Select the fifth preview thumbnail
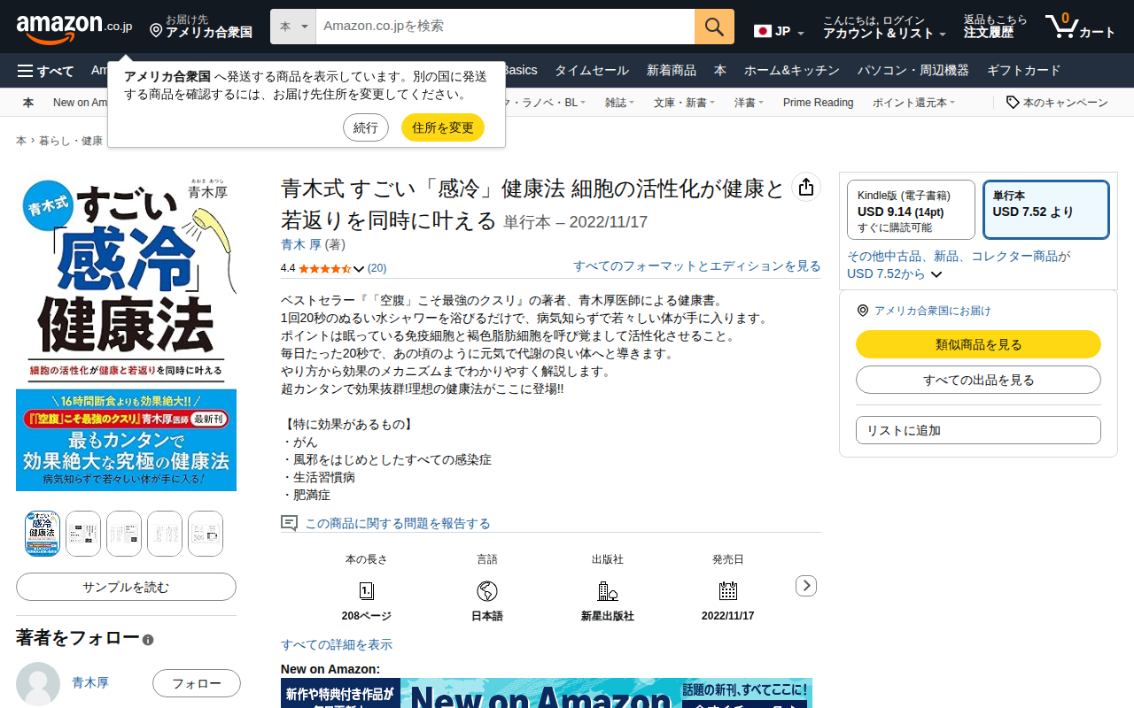The image size is (1134, 708). coord(206,534)
